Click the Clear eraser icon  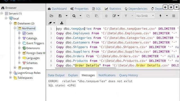pyautogui.click(x=50, y=23)
